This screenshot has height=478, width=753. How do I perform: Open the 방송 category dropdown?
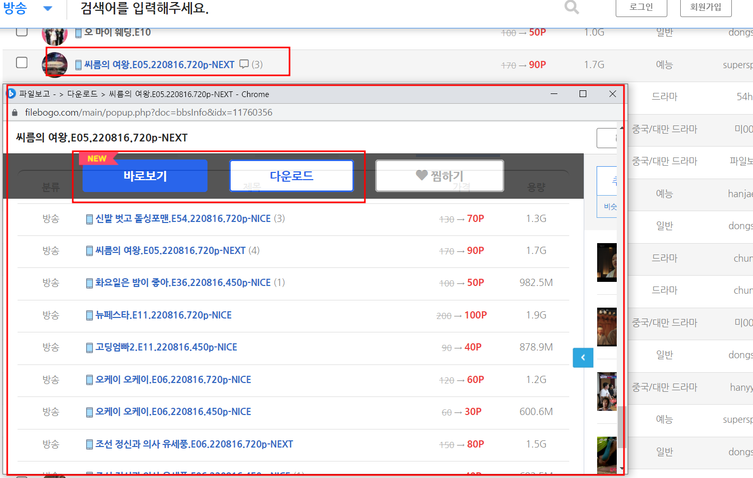click(x=47, y=8)
